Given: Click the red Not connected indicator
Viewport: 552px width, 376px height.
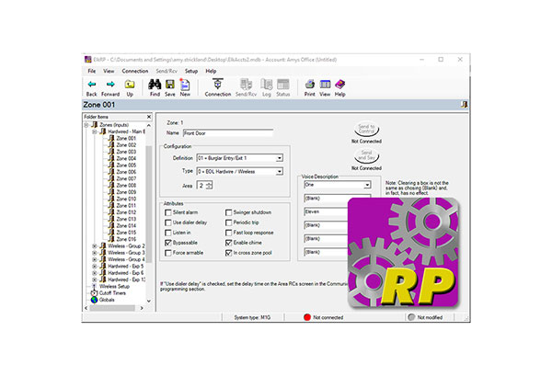Looking at the screenshot, I should [307, 317].
